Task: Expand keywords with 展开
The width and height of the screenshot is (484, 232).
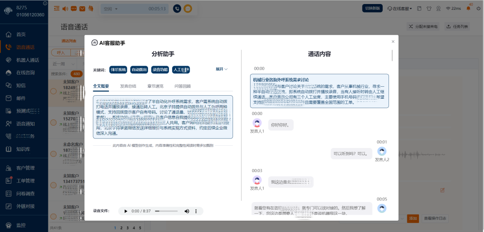Action: pyautogui.click(x=222, y=69)
